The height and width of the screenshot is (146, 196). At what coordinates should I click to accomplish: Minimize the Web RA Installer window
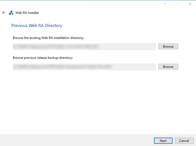165,4
